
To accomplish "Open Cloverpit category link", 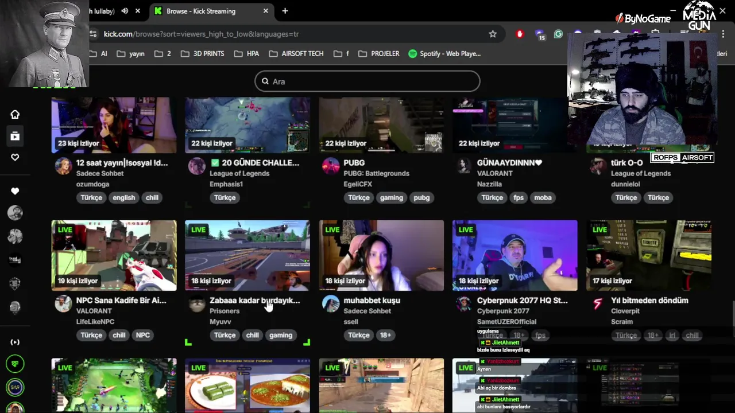I will 625,311.
